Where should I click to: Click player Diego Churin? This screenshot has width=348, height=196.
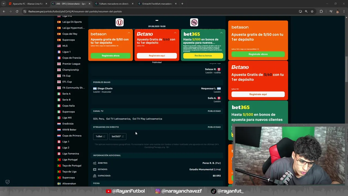coord(105,88)
